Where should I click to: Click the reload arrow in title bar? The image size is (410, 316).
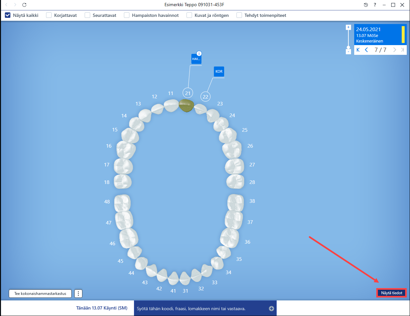point(24,5)
